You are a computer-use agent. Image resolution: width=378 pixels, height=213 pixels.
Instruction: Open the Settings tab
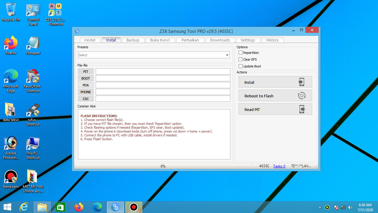point(248,40)
